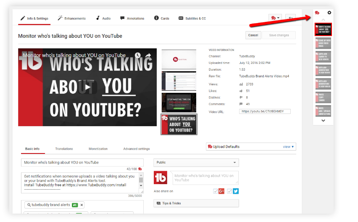
Task: Toggle the Google+ share checkbox
Action: (216, 191)
